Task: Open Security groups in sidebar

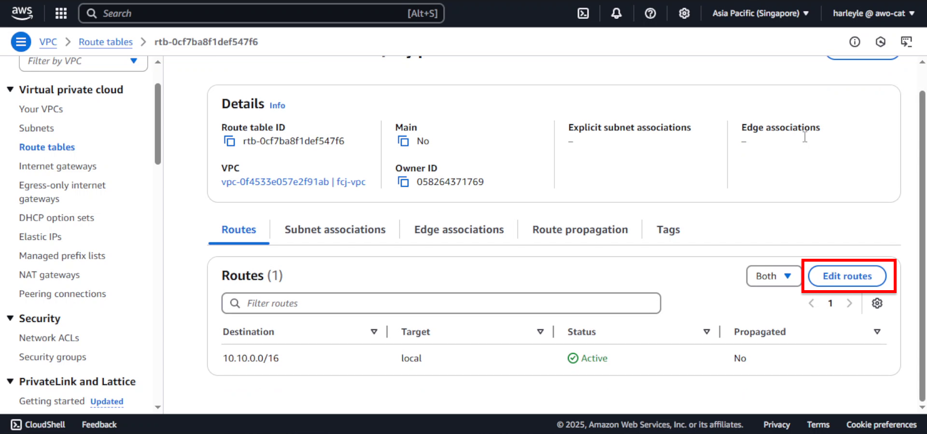Action: [x=53, y=357]
